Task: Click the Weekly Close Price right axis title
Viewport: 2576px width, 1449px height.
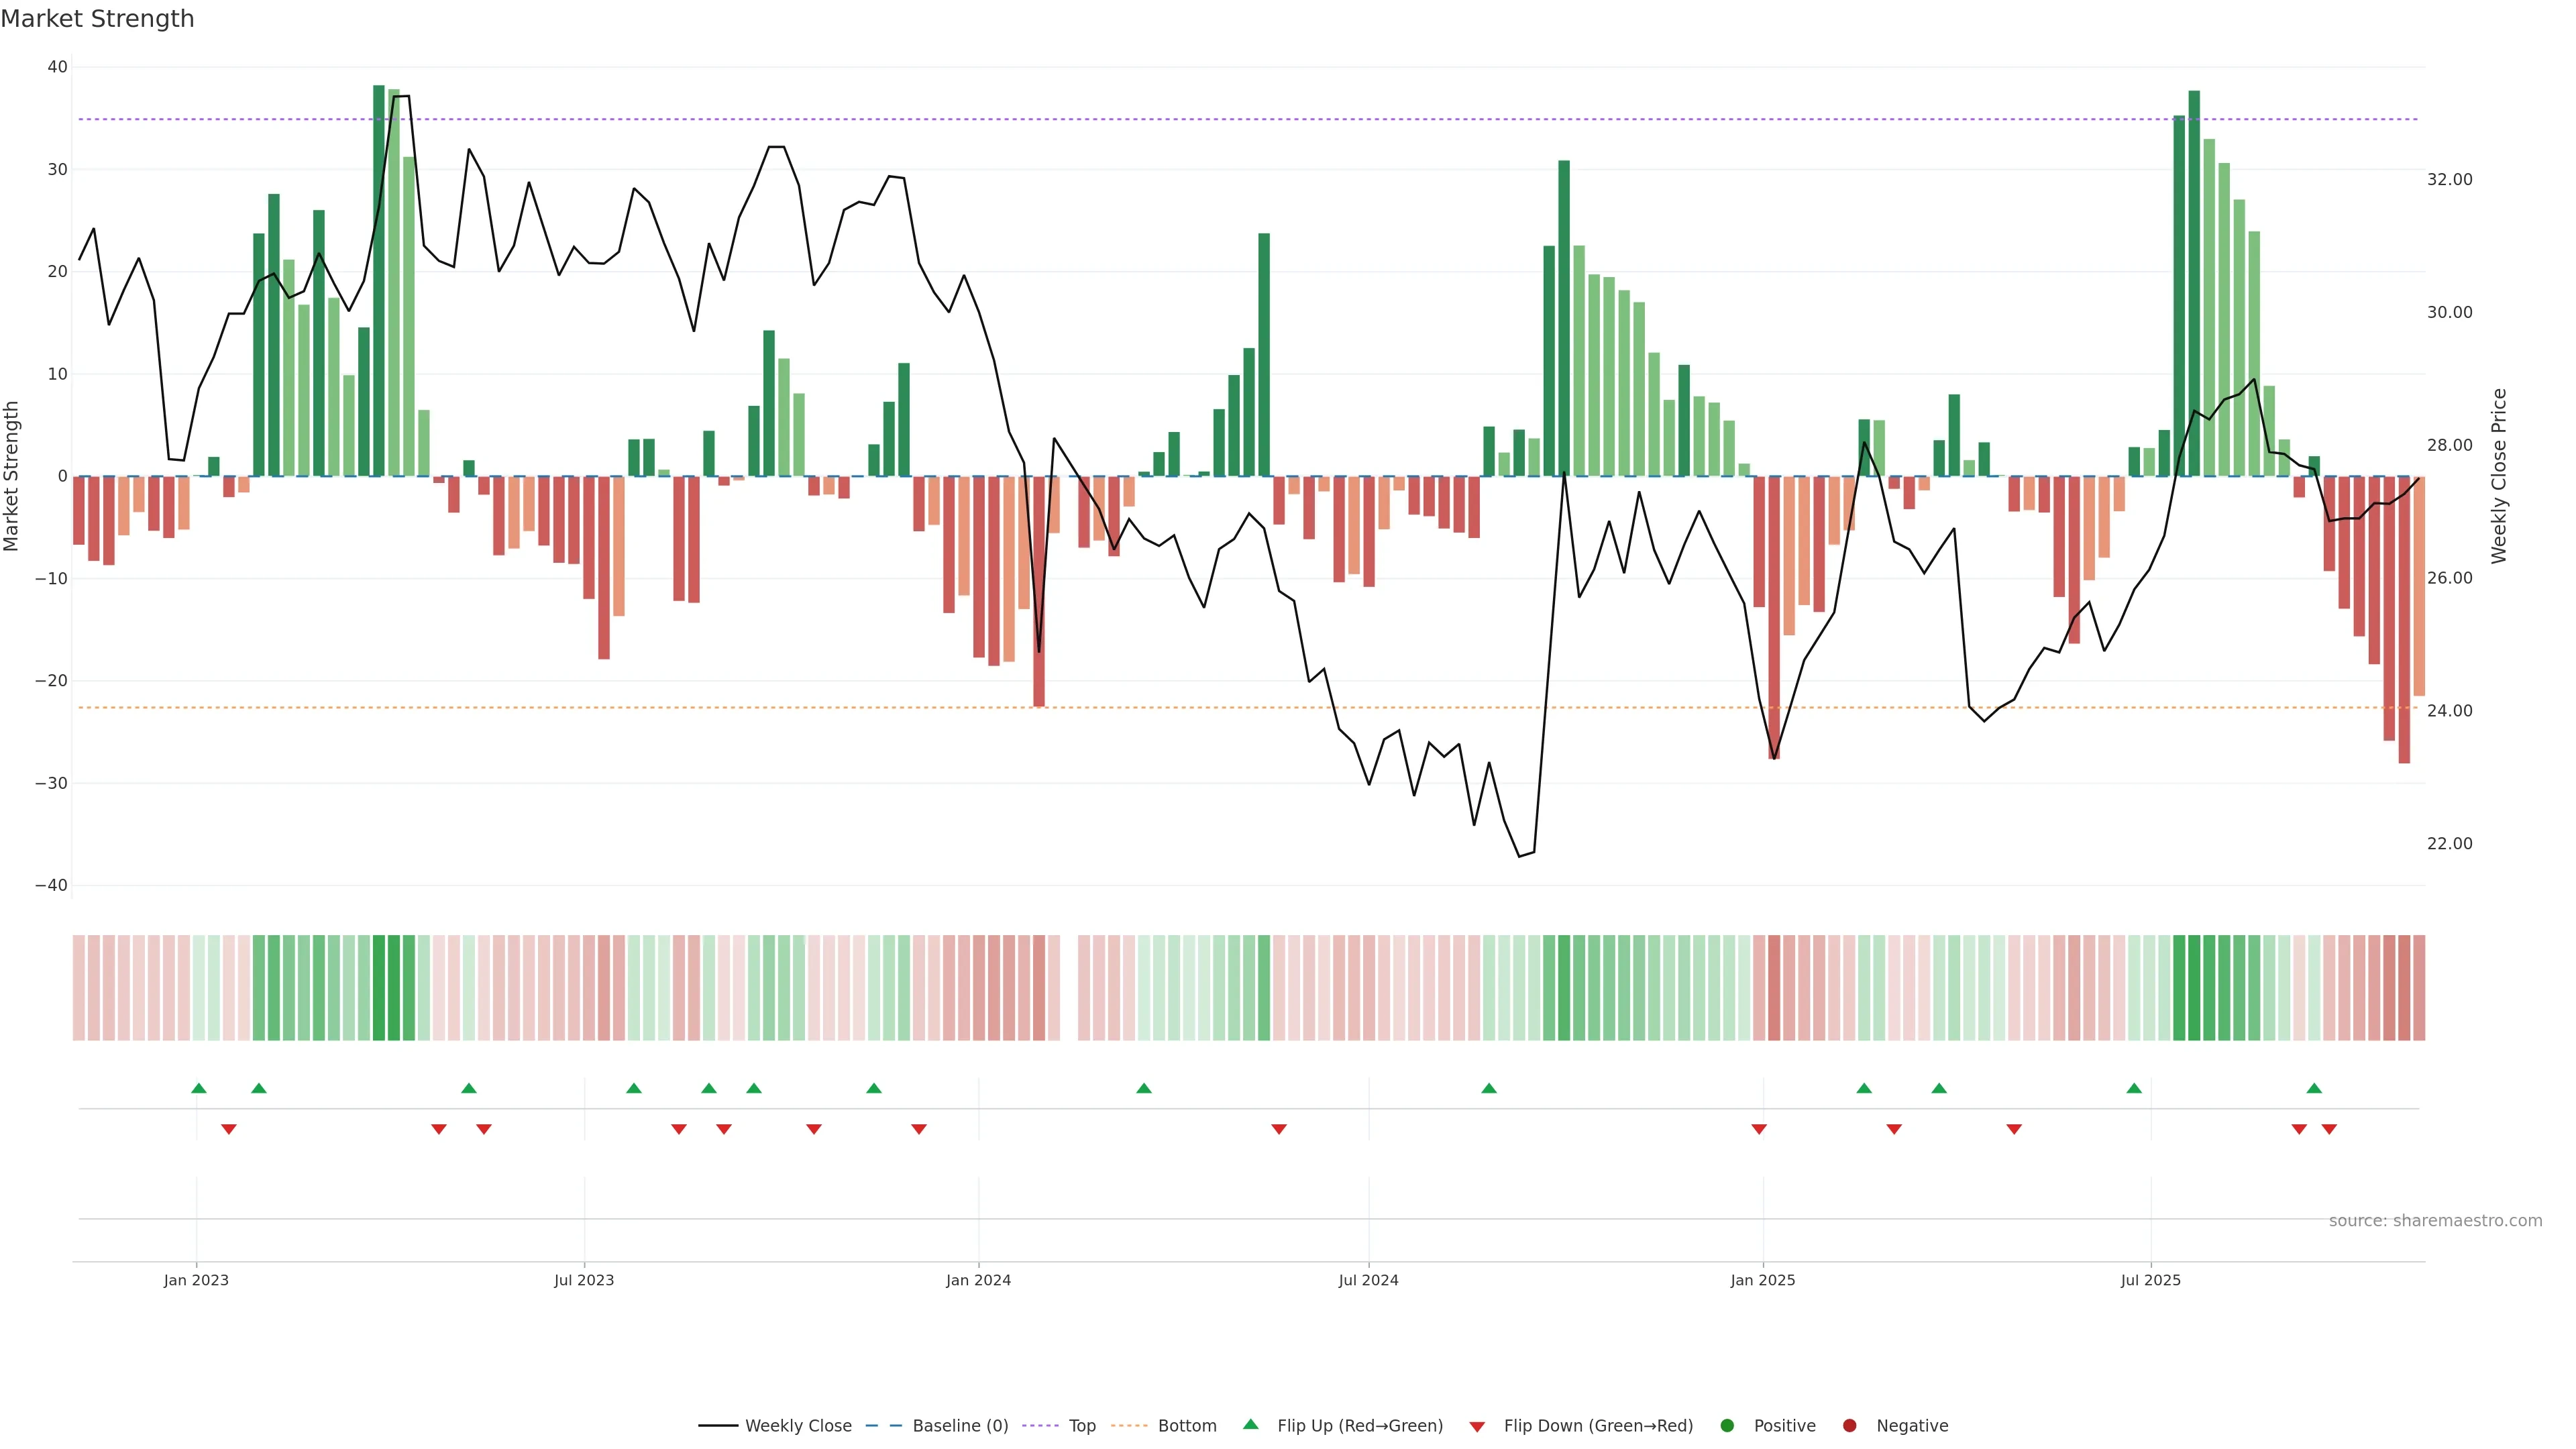Action: coord(2499,476)
